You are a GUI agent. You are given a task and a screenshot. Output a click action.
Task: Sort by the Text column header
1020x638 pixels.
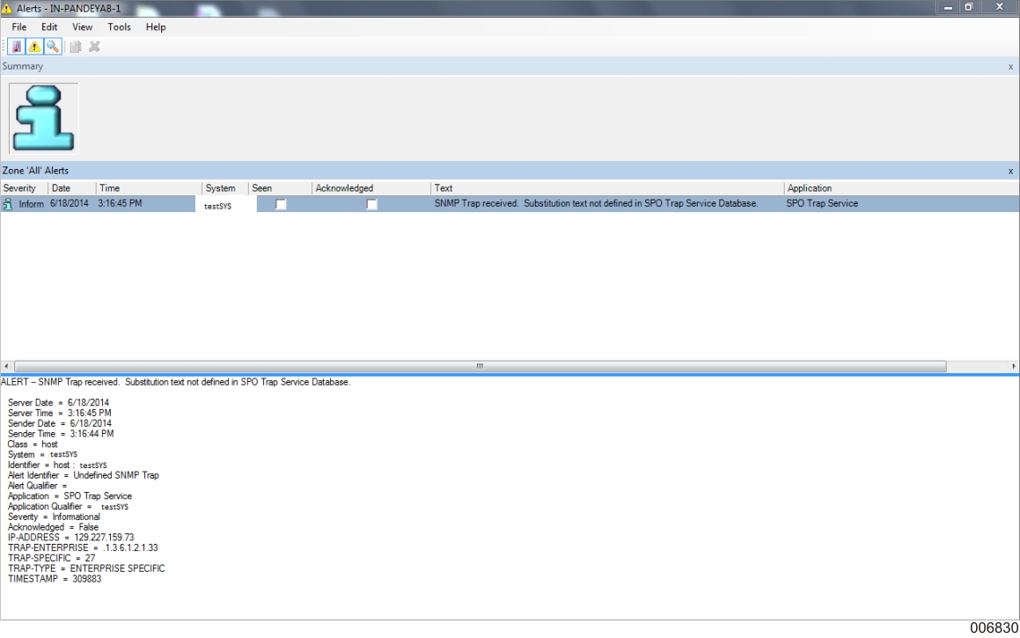(x=607, y=188)
